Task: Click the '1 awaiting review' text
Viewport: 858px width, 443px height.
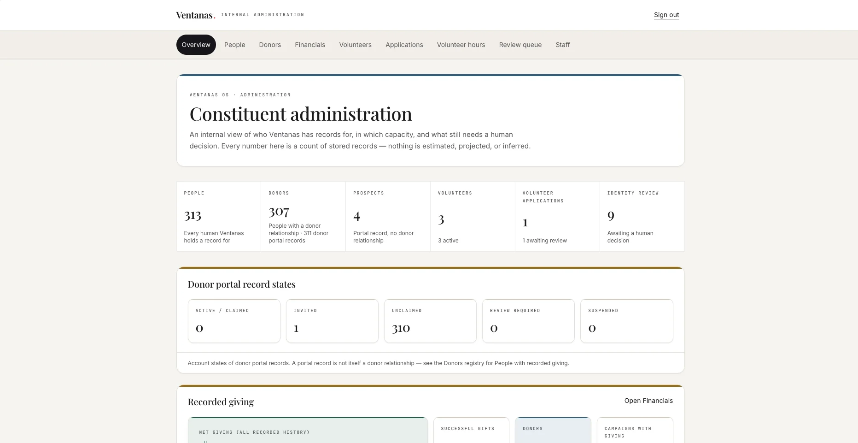Action: tap(544, 241)
